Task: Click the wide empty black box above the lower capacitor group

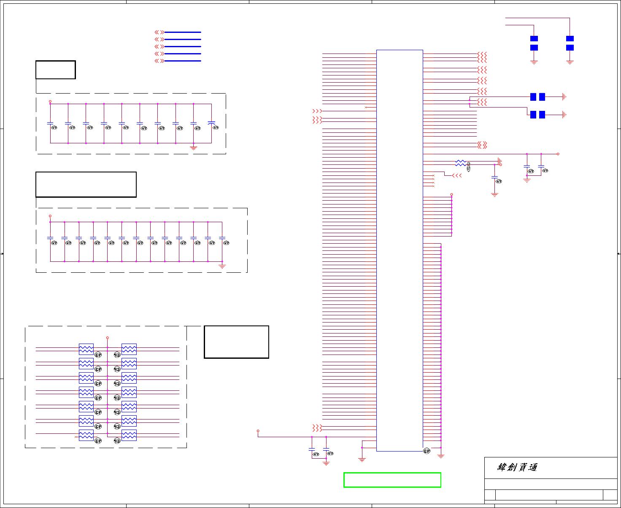Action: pyautogui.click(x=86, y=184)
